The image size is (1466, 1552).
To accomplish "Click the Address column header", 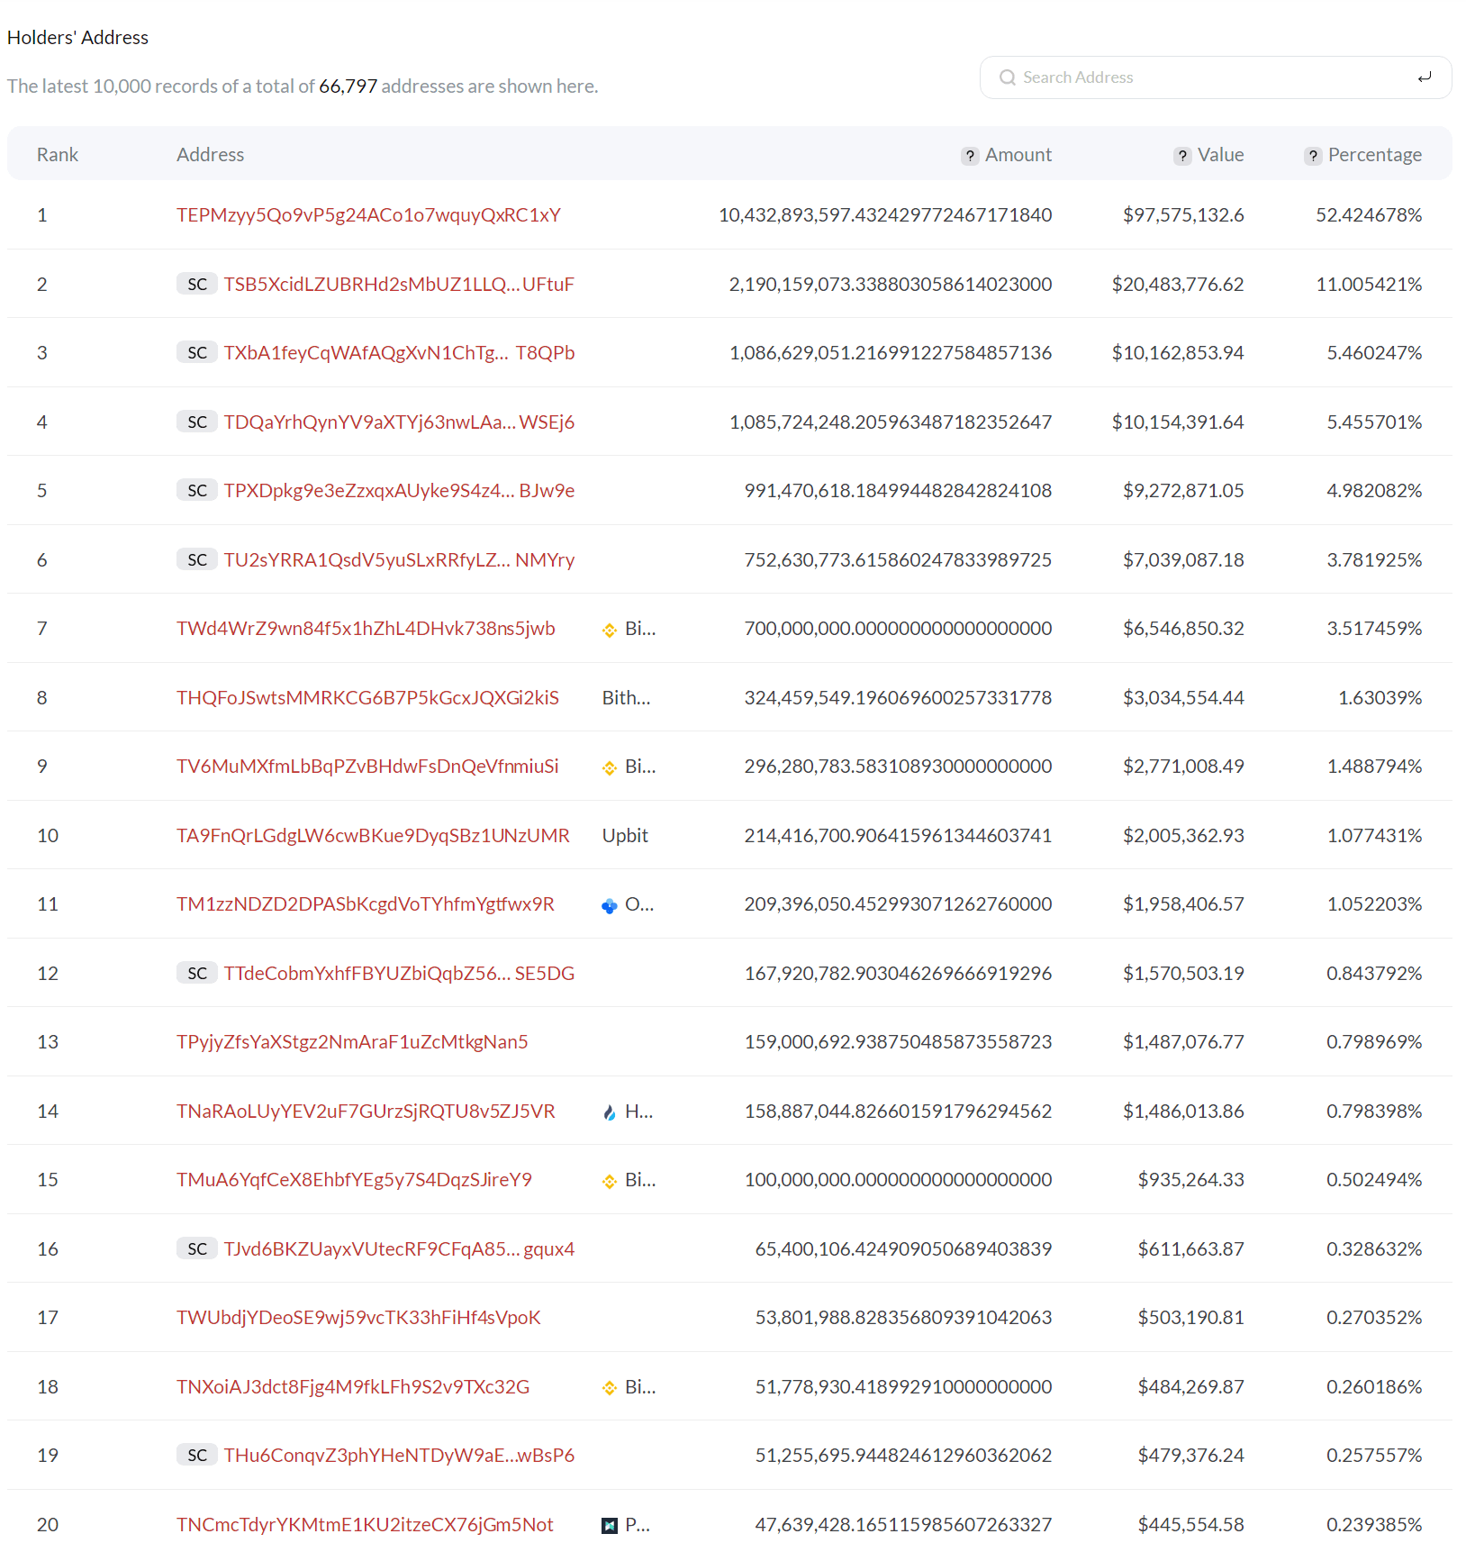I will [x=210, y=155].
